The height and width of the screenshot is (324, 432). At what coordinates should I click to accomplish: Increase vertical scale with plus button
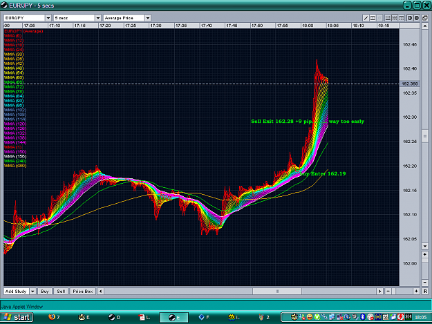(x=425, y=254)
